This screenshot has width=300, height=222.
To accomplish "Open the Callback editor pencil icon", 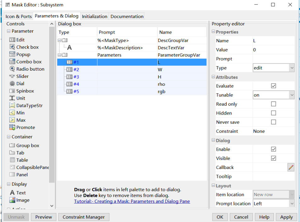I will [291, 167].
